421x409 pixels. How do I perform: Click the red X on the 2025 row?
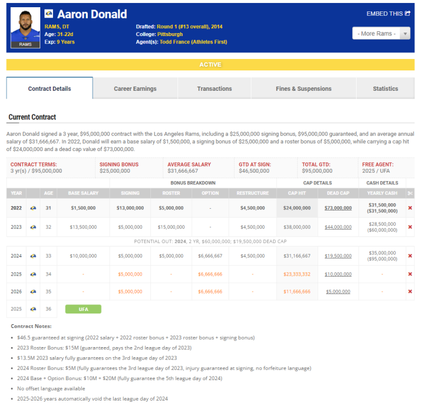410,274
